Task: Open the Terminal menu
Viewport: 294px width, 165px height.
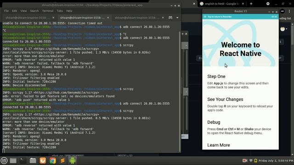Action: (x=48, y=11)
